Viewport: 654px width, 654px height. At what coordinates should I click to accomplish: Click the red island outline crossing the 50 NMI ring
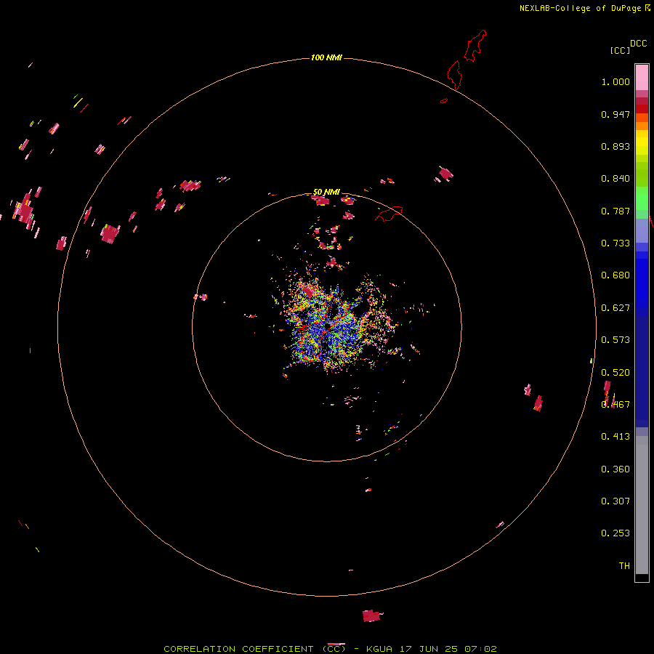coord(389,214)
